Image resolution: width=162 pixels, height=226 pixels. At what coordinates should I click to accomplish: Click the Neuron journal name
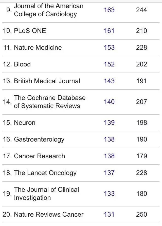coord(25,123)
